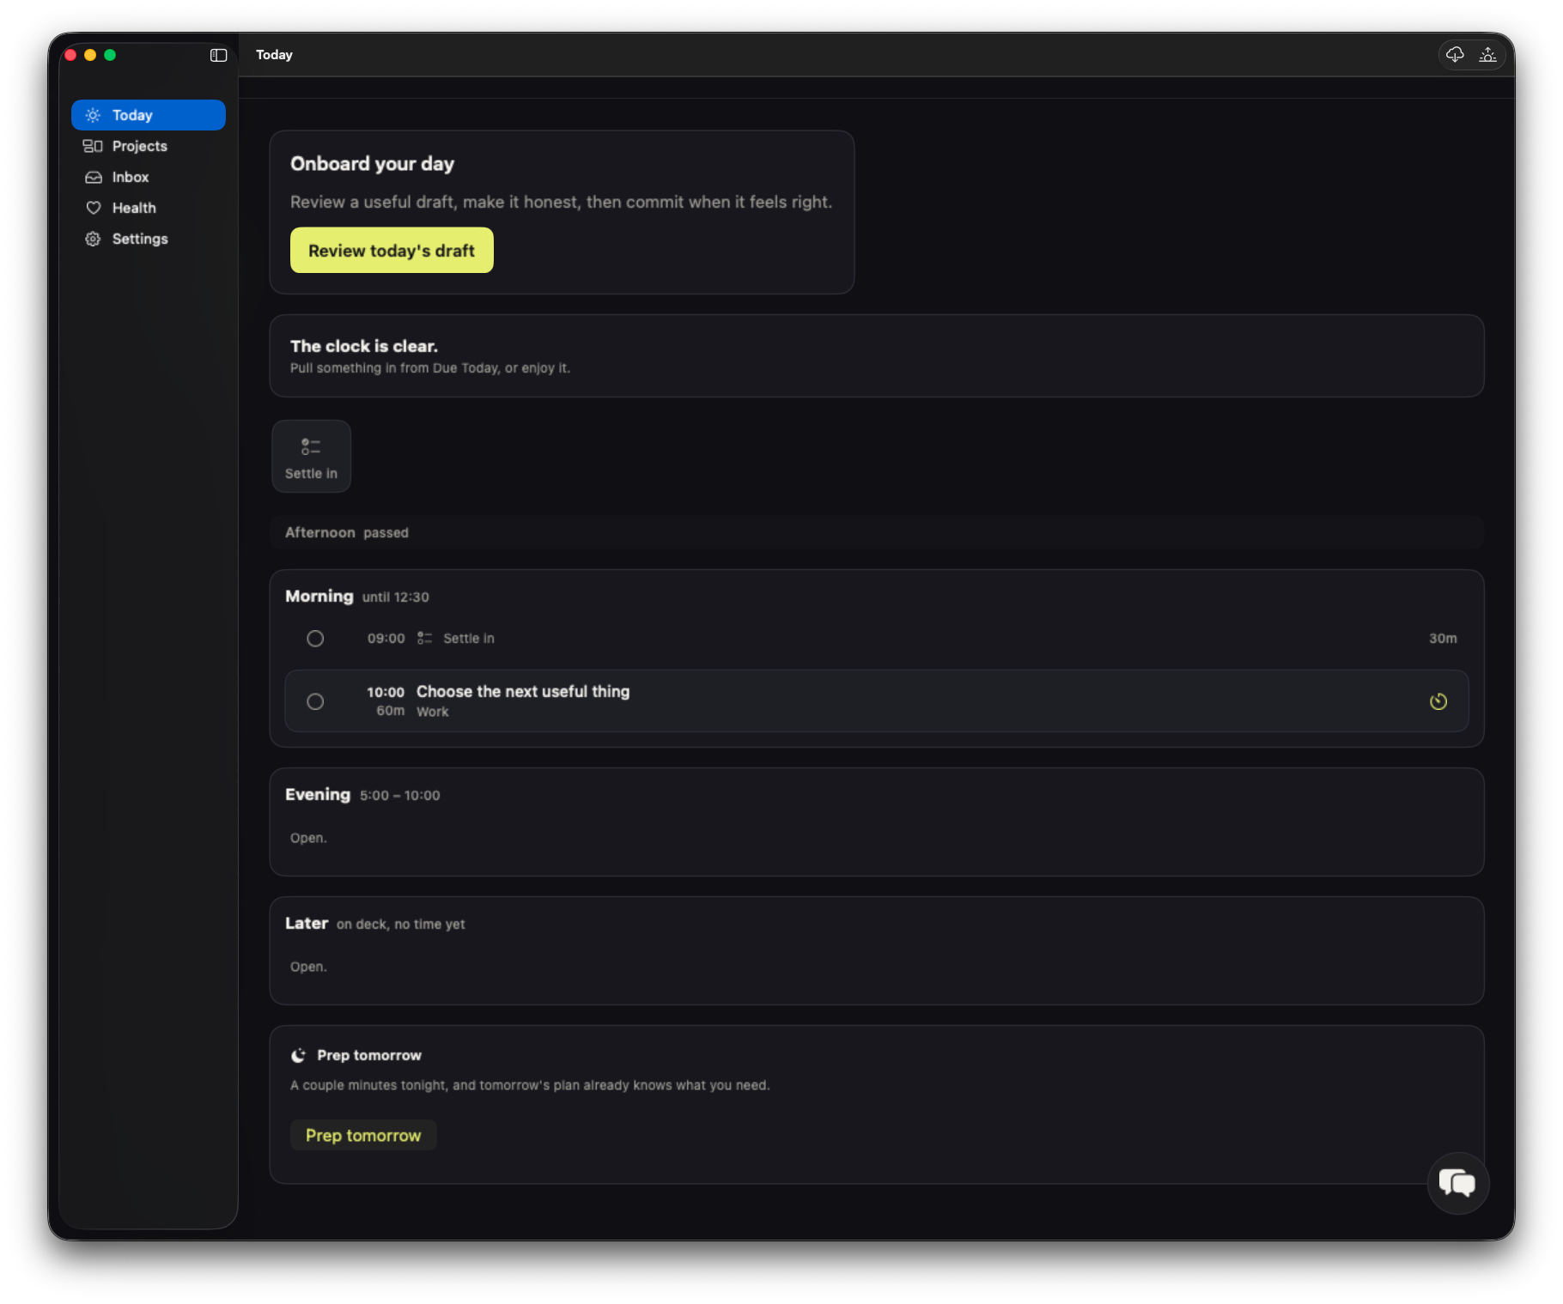The height and width of the screenshot is (1304, 1563).
Task: Click the sunrise icon in toolbar
Action: [x=1488, y=55]
